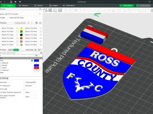Select the Text shape tool icon
Screen dimensions: 153x114
[x=124, y=10]
